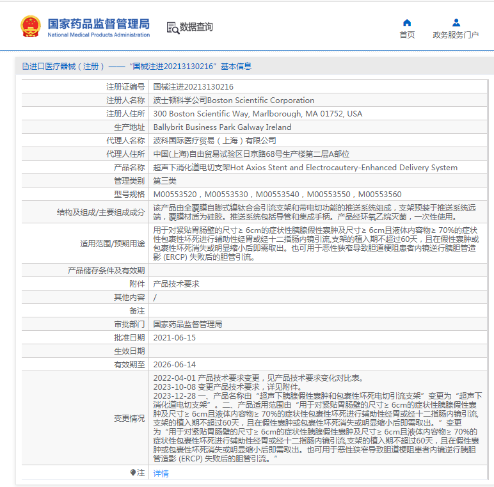Click the 审批部门 row label
The image size is (494, 487).
(x=129, y=324)
